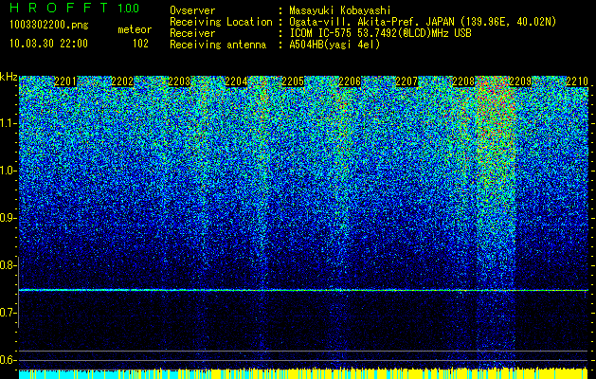Screen dimensions: 596x379
Task: Select the A504HB(yagi 4el) antenna text
Action: pos(334,45)
